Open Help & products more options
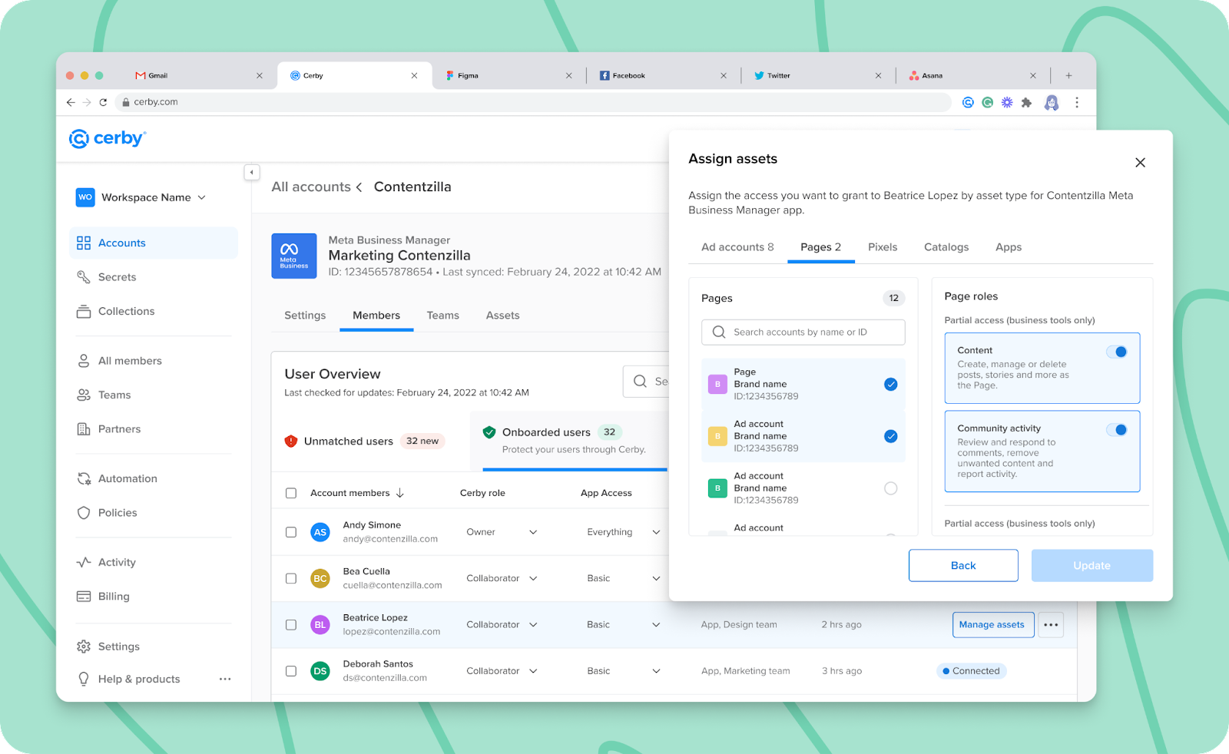This screenshot has width=1229, height=754. coord(225,679)
